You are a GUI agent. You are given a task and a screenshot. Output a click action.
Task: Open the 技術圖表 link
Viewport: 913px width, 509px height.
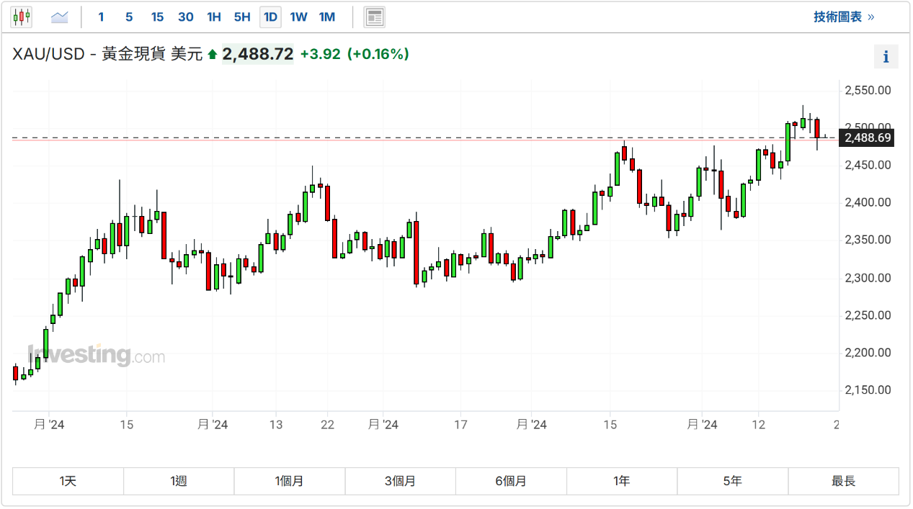point(843,17)
